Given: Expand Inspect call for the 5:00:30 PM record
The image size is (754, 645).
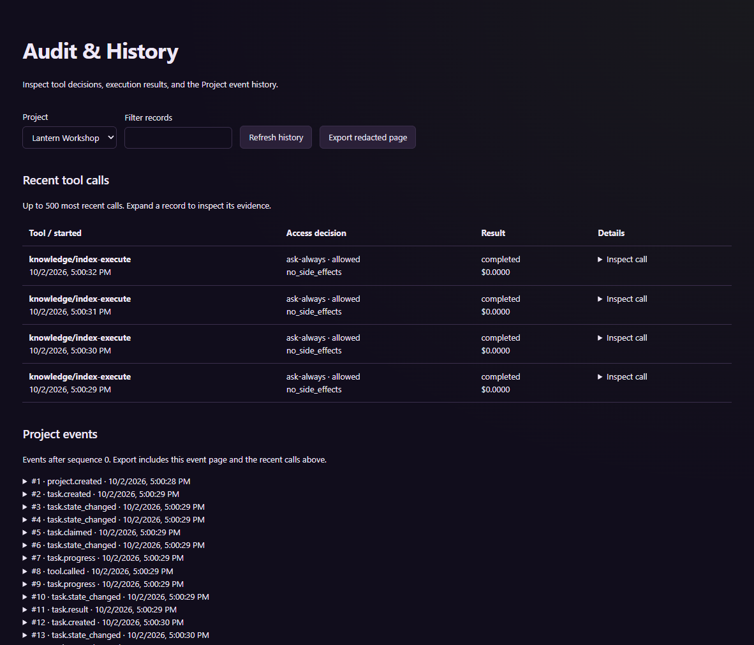Looking at the screenshot, I should (x=622, y=337).
